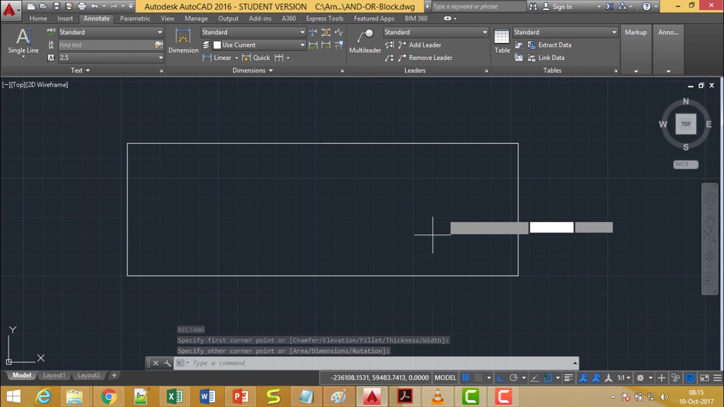The height and width of the screenshot is (407, 724).
Task: Open the Parametric ribbon tab
Action: pos(135,19)
